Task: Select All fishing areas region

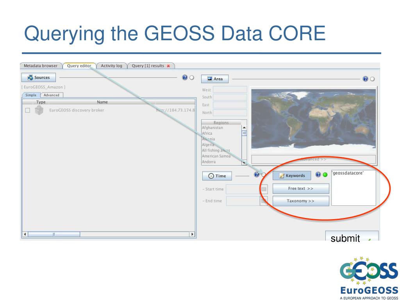Action: point(216,150)
